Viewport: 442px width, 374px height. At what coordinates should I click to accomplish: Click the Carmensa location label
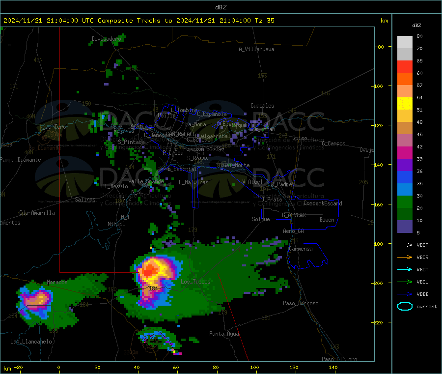tap(301, 249)
